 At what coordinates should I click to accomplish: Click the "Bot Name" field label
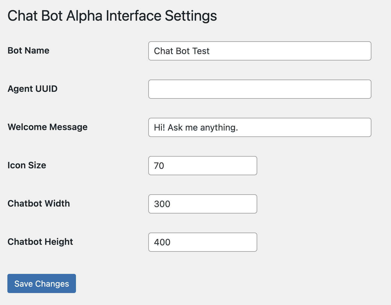(x=29, y=50)
